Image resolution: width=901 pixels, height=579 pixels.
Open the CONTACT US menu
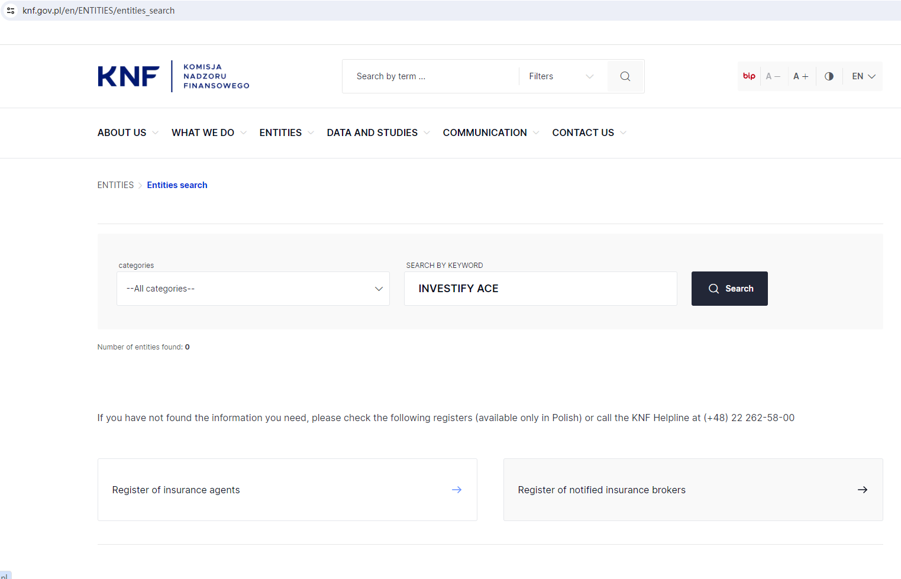coord(589,133)
